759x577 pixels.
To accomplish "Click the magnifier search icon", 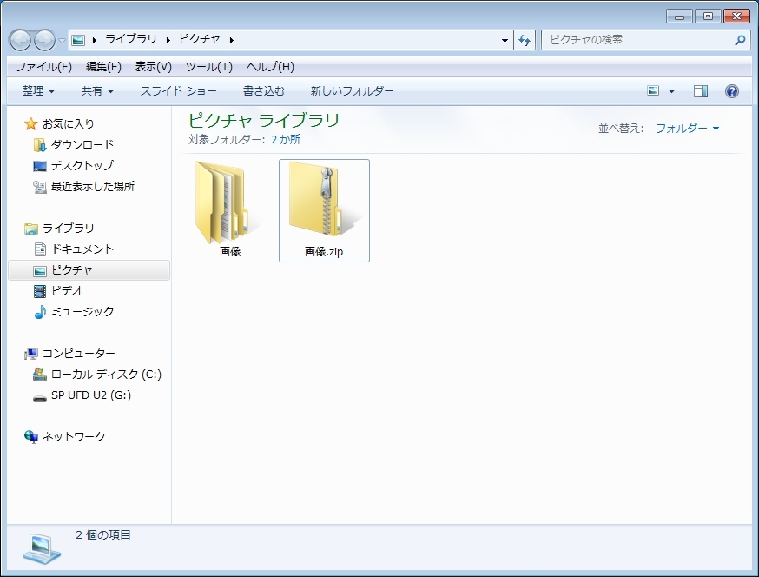I will coord(740,40).
